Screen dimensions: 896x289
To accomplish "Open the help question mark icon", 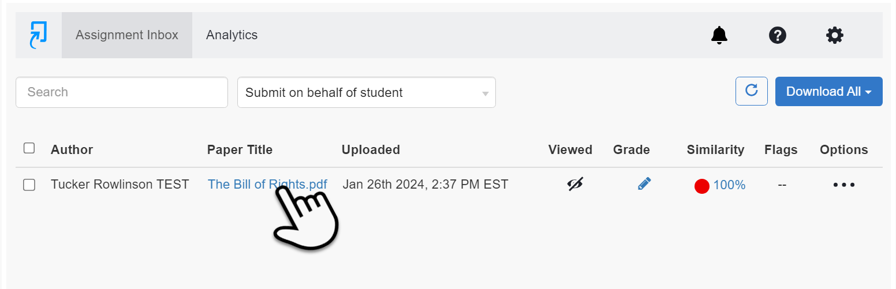I will (x=778, y=35).
